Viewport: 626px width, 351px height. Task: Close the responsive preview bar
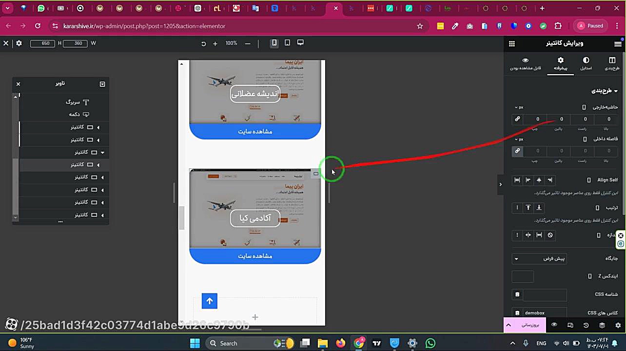6,43
